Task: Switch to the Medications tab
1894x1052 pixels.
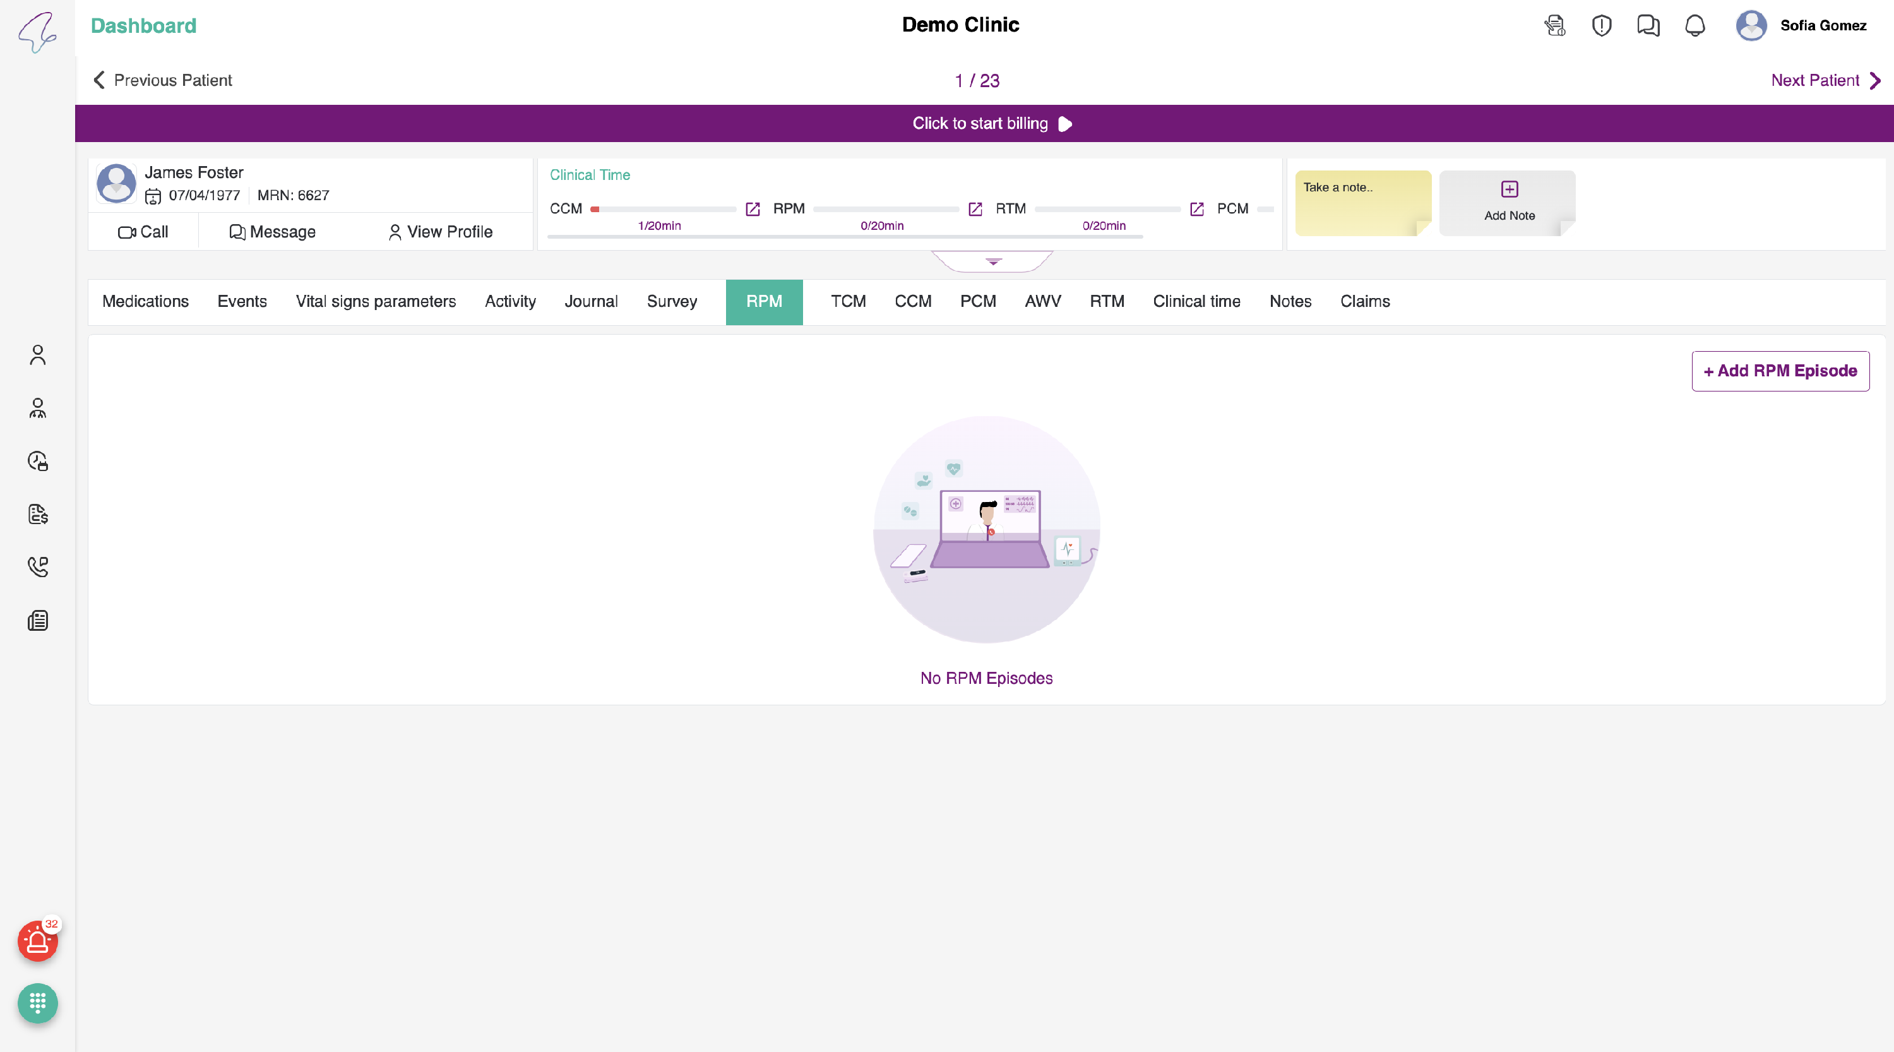Action: coord(146,301)
